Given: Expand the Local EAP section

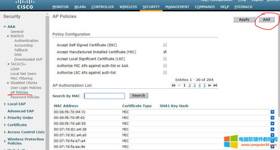Looking at the screenshot, I should (5, 104).
